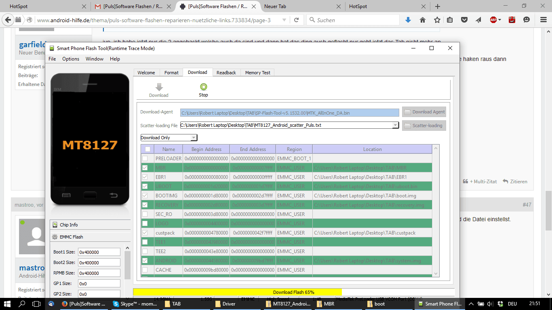Go back with browser back arrow
The width and height of the screenshot is (552, 310).
[x=8, y=20]
